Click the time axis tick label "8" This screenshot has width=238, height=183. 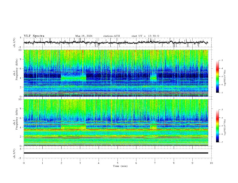(174, 163)
